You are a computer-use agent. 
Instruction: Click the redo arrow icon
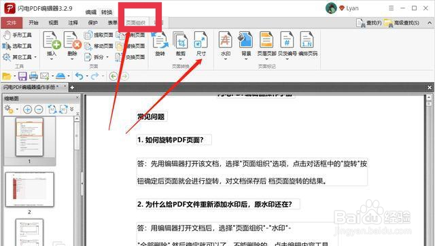[95, 76]
